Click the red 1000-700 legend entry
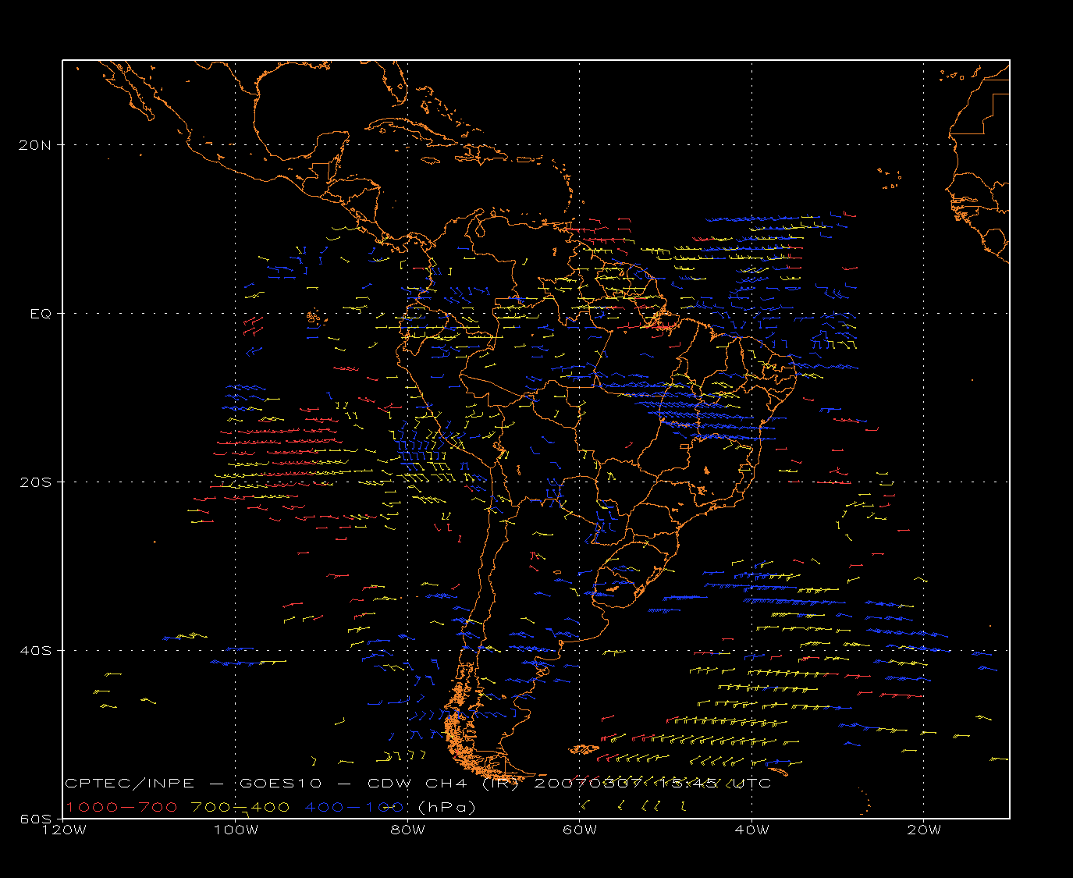1073x878 pixels. click(x=121, y=807)
